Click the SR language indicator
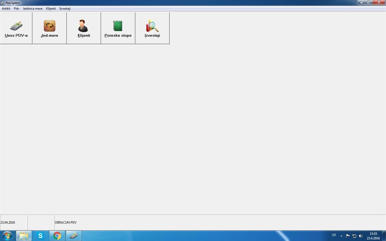The image size is (386, 241). pos(334,235)
